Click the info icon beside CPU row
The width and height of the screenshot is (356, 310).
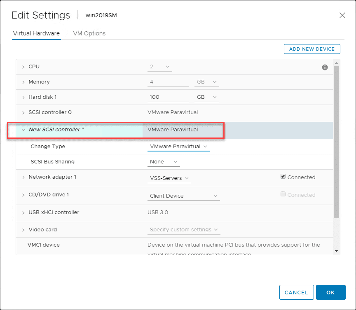pyautogui.click(x=325, y=67)
